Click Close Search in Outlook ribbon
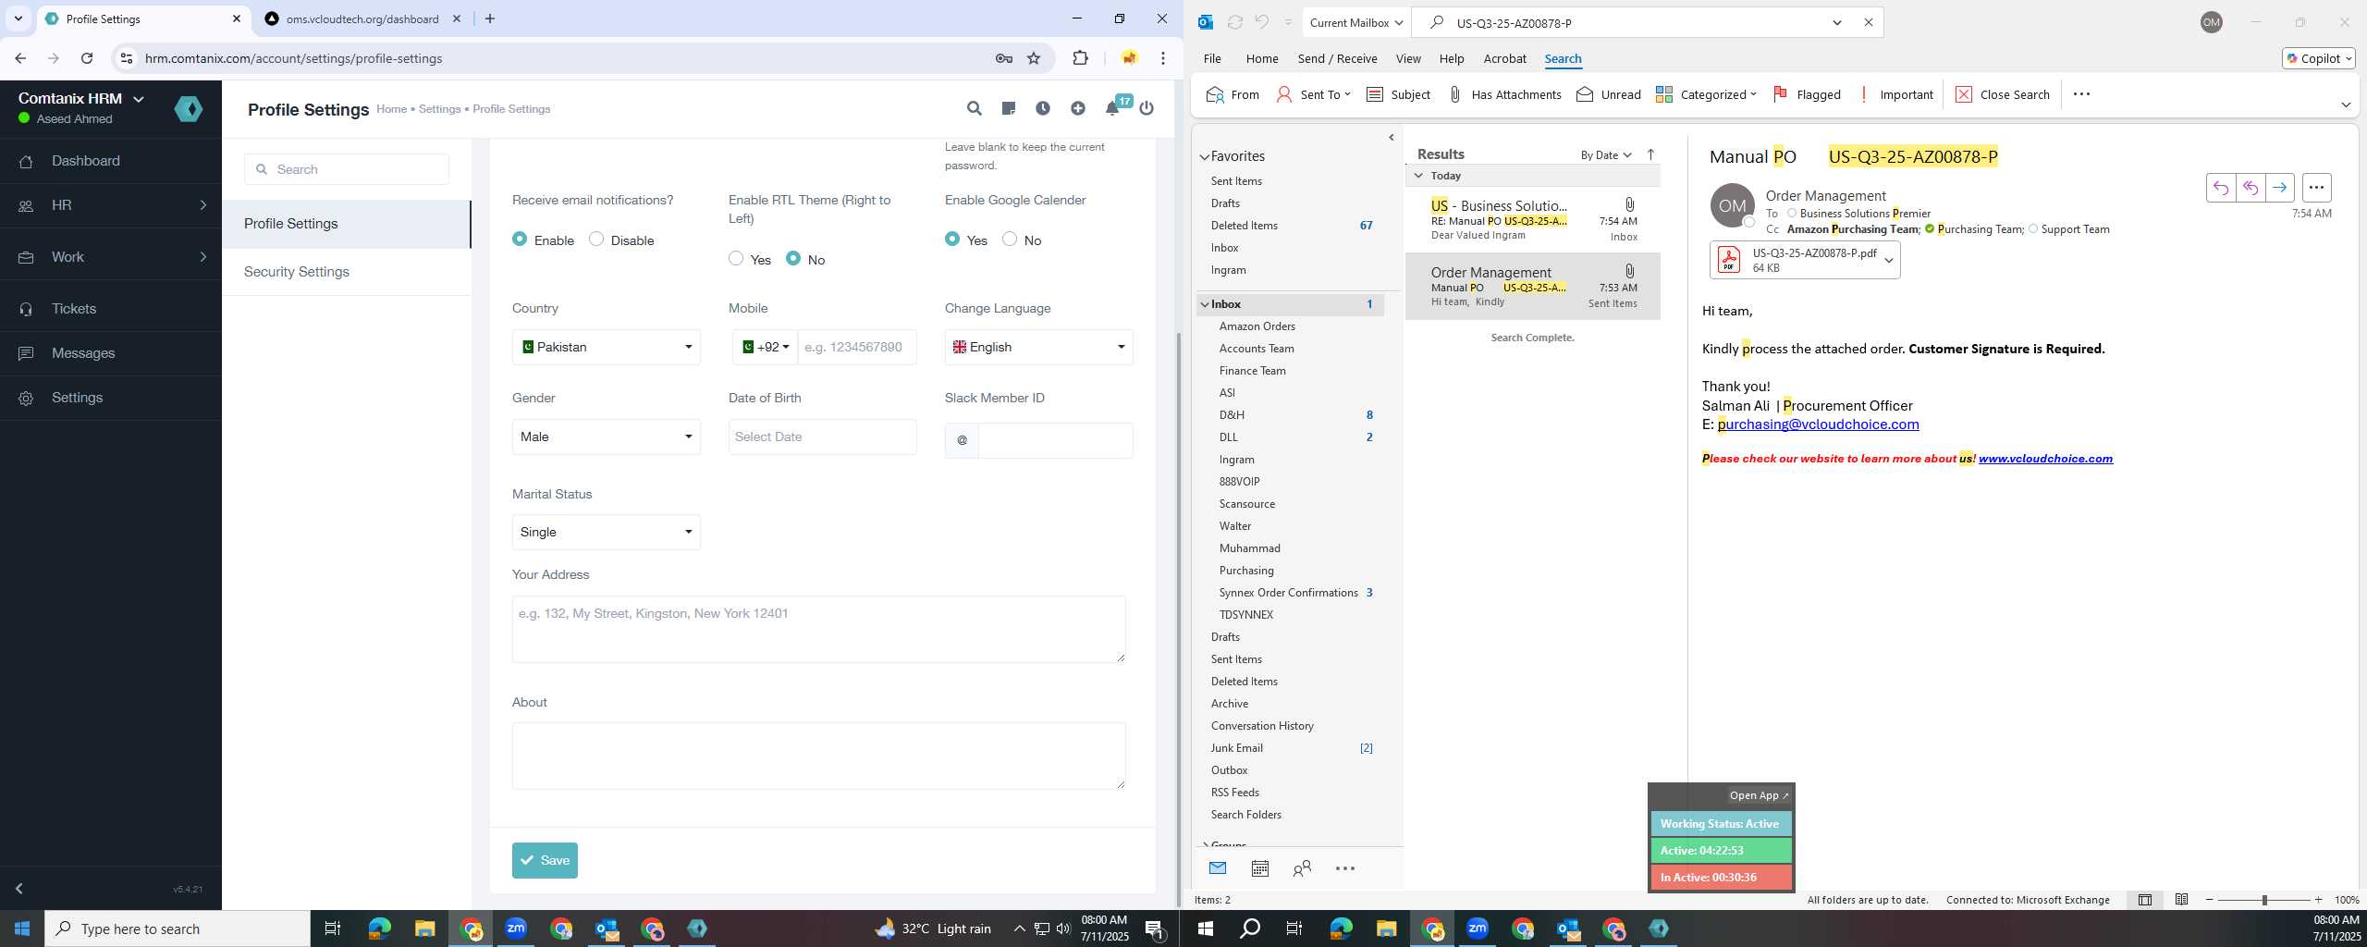 (2003, 94)
